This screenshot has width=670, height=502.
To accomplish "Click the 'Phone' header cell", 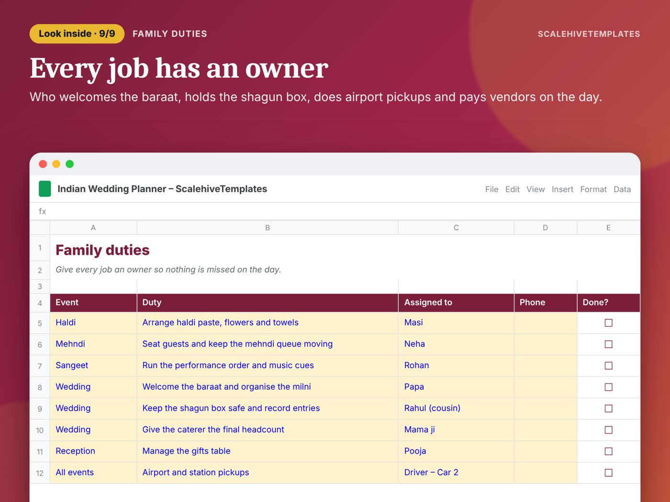I will click(546, 303).
